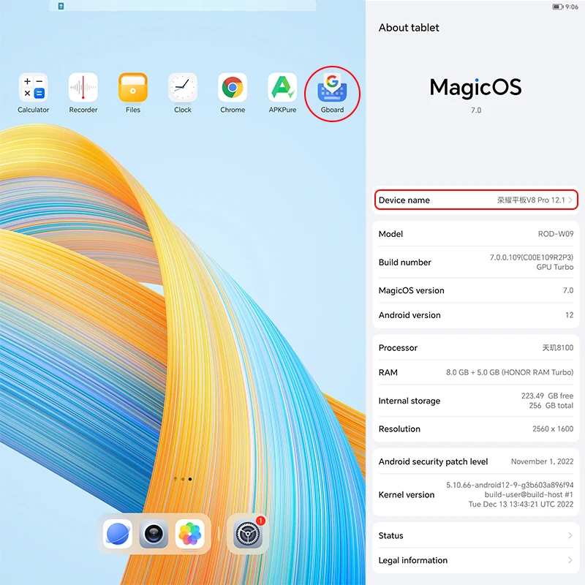585x585 pixels.
Task: Tap the home screen page indicator dots
Action: (183, 479)
